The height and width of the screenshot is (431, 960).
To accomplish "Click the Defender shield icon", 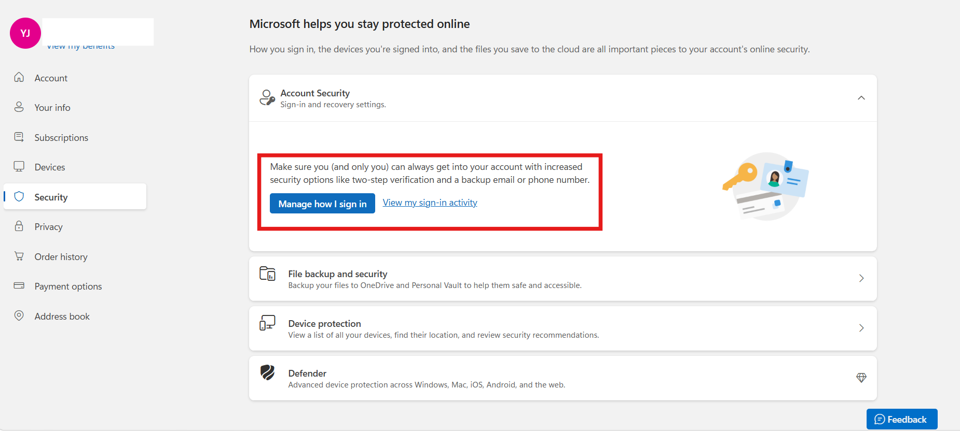I will pyautogui.click(x=267, y=372).
